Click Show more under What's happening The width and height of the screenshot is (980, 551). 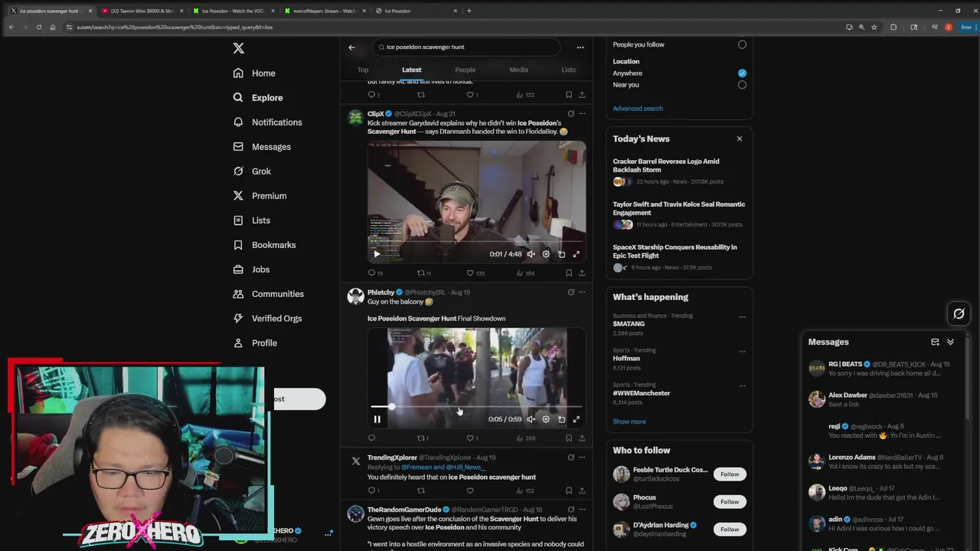click(x=629, y=422)
